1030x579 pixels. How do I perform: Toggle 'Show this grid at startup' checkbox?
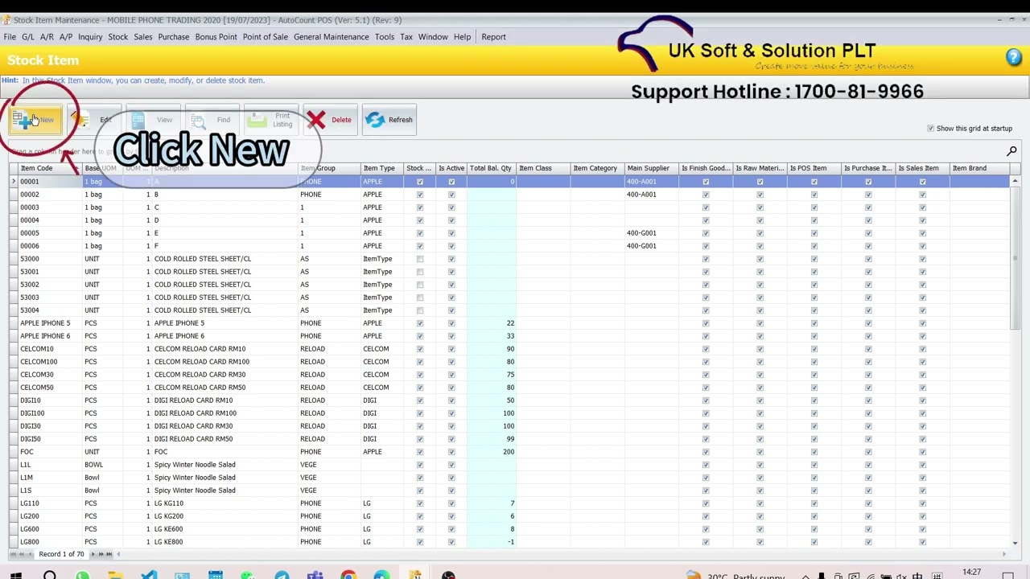point(931,129)
